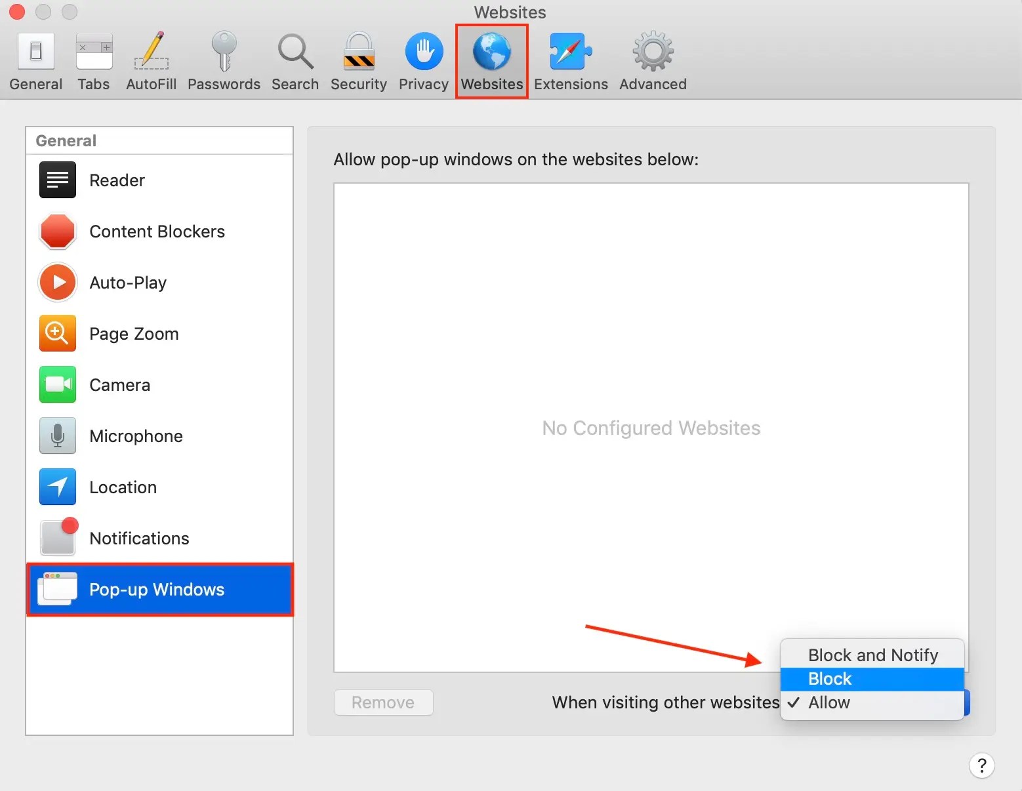Screen dimensions: 1022x791
Task: Select Page Zoom in the sidebar
Action: 159,333
